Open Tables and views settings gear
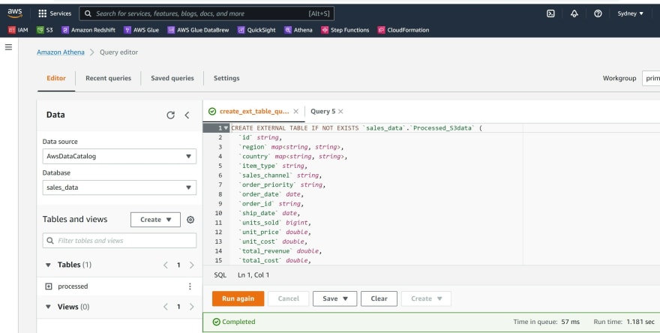This screenshot has width=660, height=333. (190, 220)
